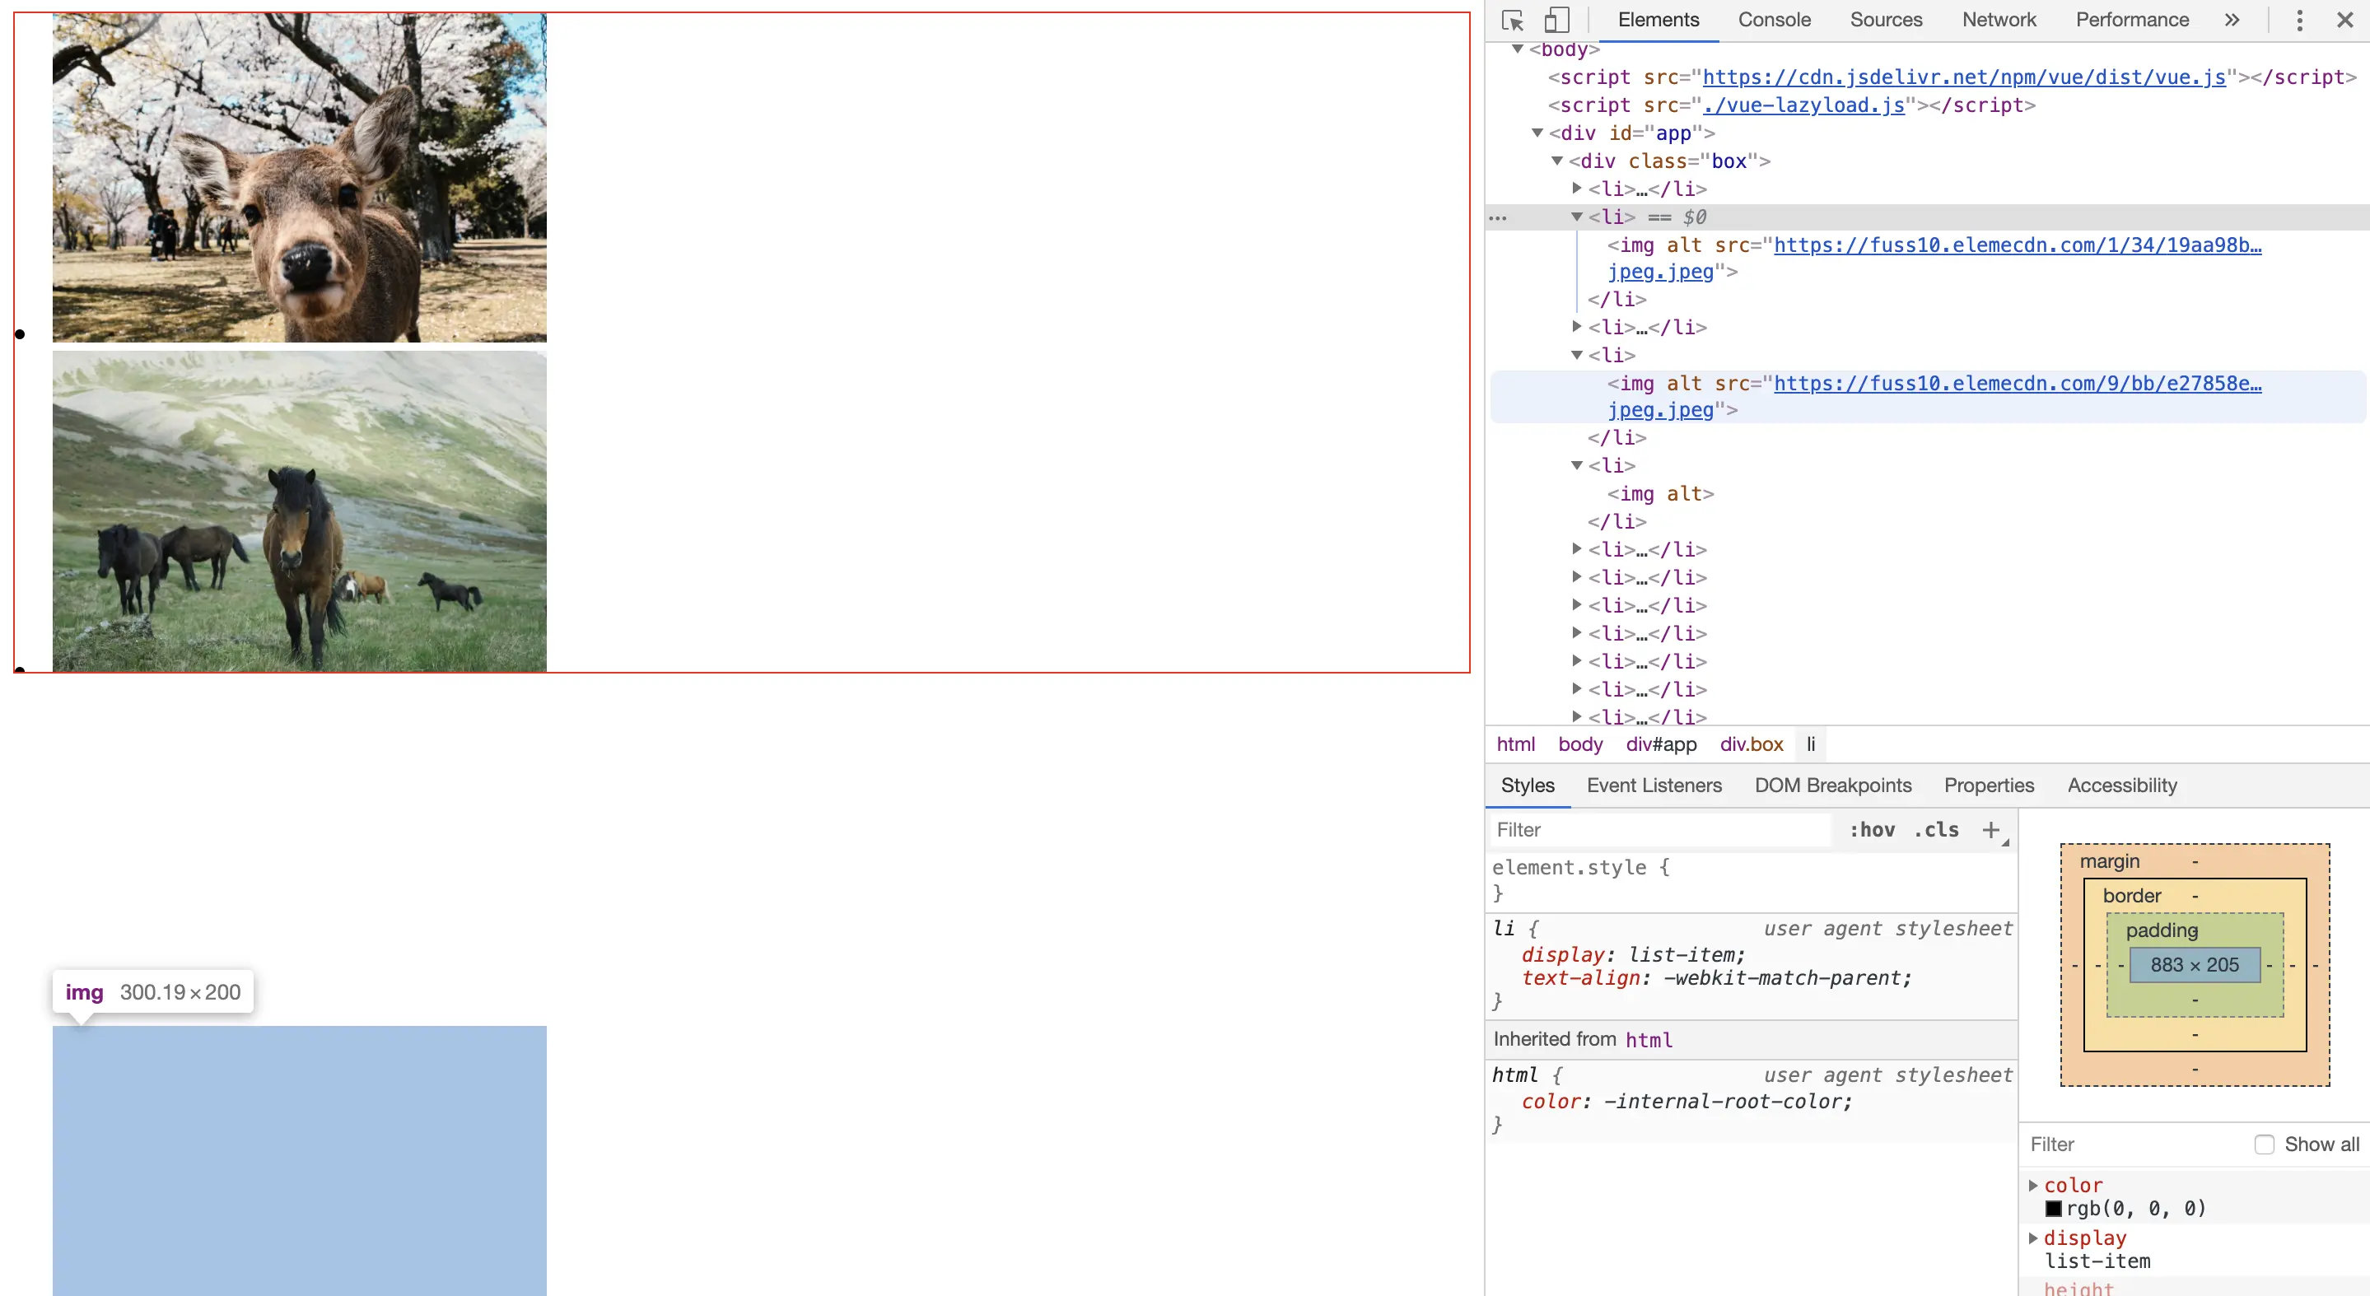Toggle the .cls class editor
Viewport: 2370px width, 1296px height.
point(1937,830)
